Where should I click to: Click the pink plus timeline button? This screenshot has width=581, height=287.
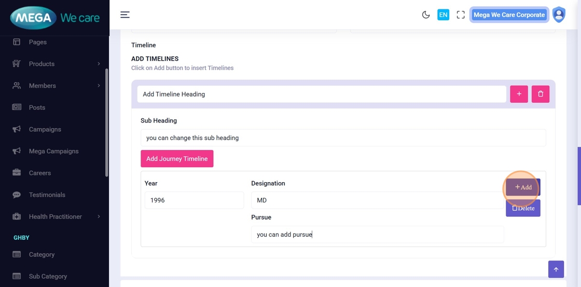point(519,94)
